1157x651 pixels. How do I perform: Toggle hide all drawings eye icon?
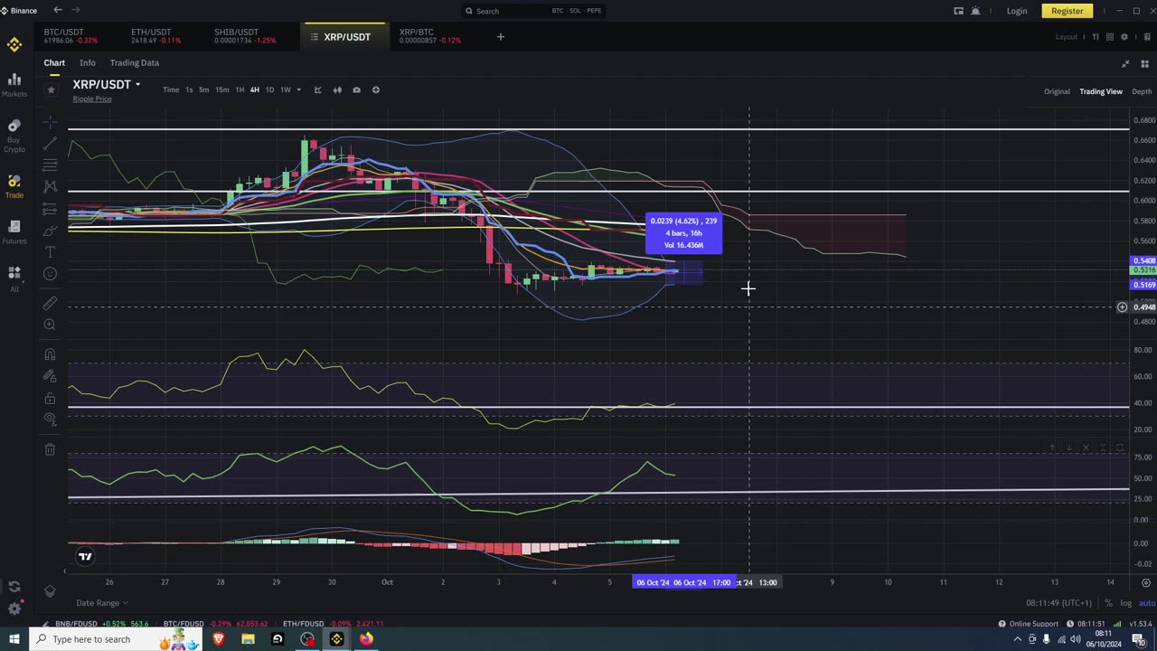tap(50, 419)
